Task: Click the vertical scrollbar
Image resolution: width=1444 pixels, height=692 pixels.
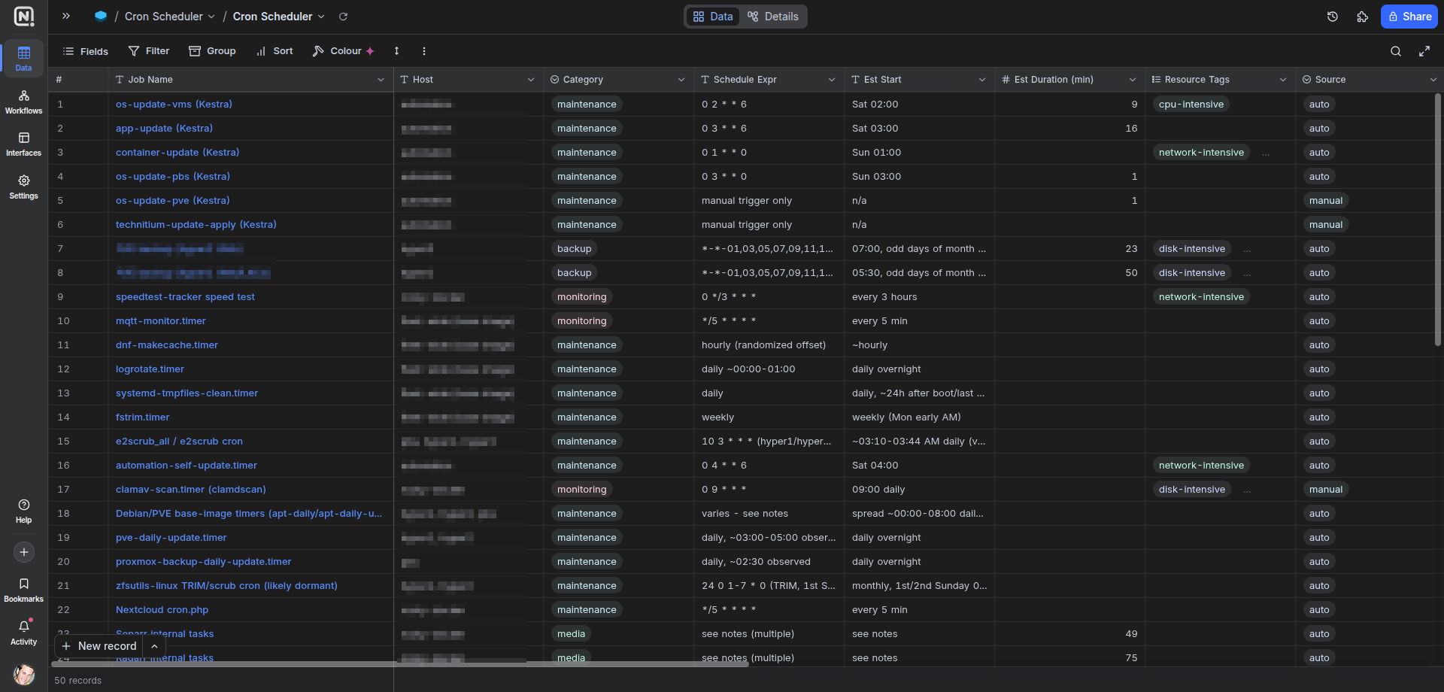Action: (x=1438, y=220)
